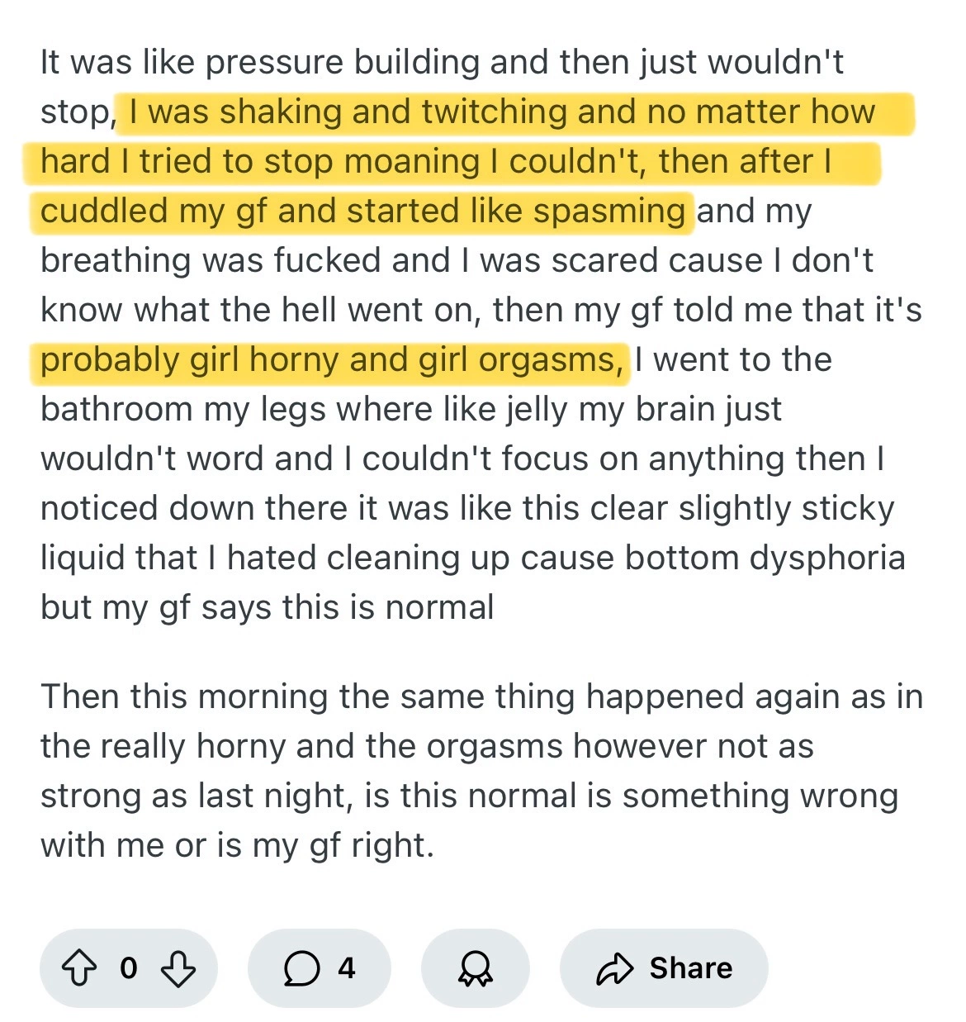The height and width of the screenshot is (1022, 966).
Task: Click the line starting "breathing was"
Action: pos(457,261)
